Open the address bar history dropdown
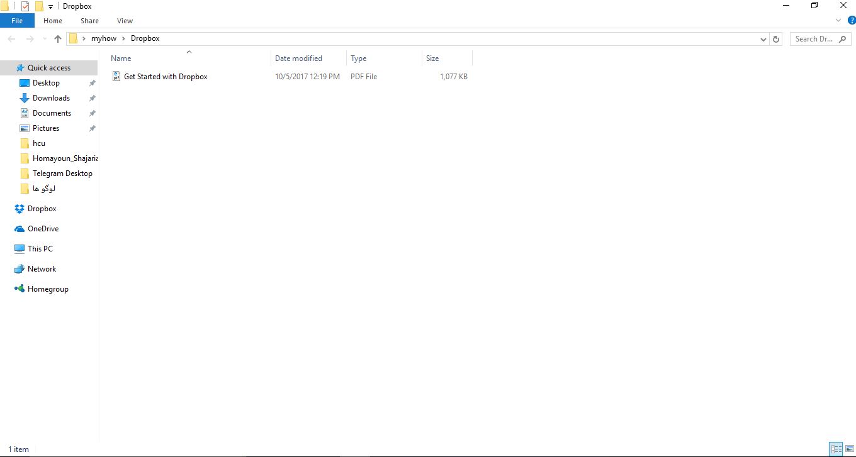This screenshot has height=457, width=856. 763,39
